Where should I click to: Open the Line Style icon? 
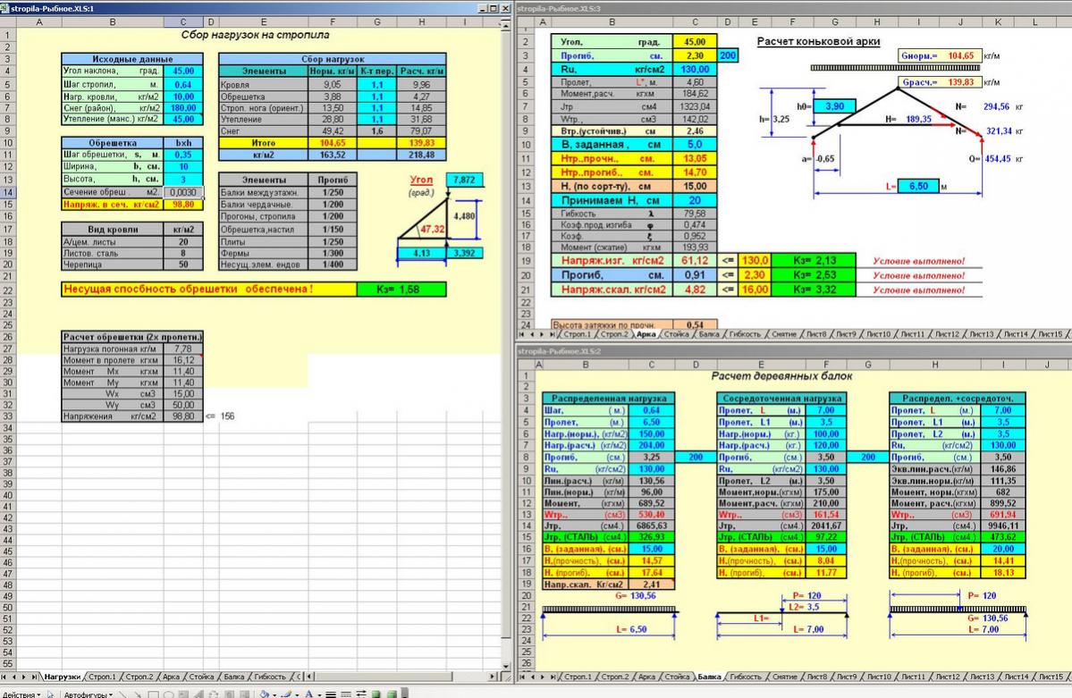pyautogui.click(x=330, y=694)
